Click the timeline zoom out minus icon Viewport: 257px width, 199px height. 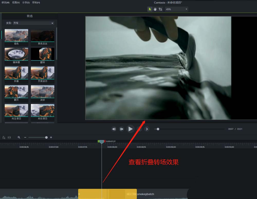25,137
